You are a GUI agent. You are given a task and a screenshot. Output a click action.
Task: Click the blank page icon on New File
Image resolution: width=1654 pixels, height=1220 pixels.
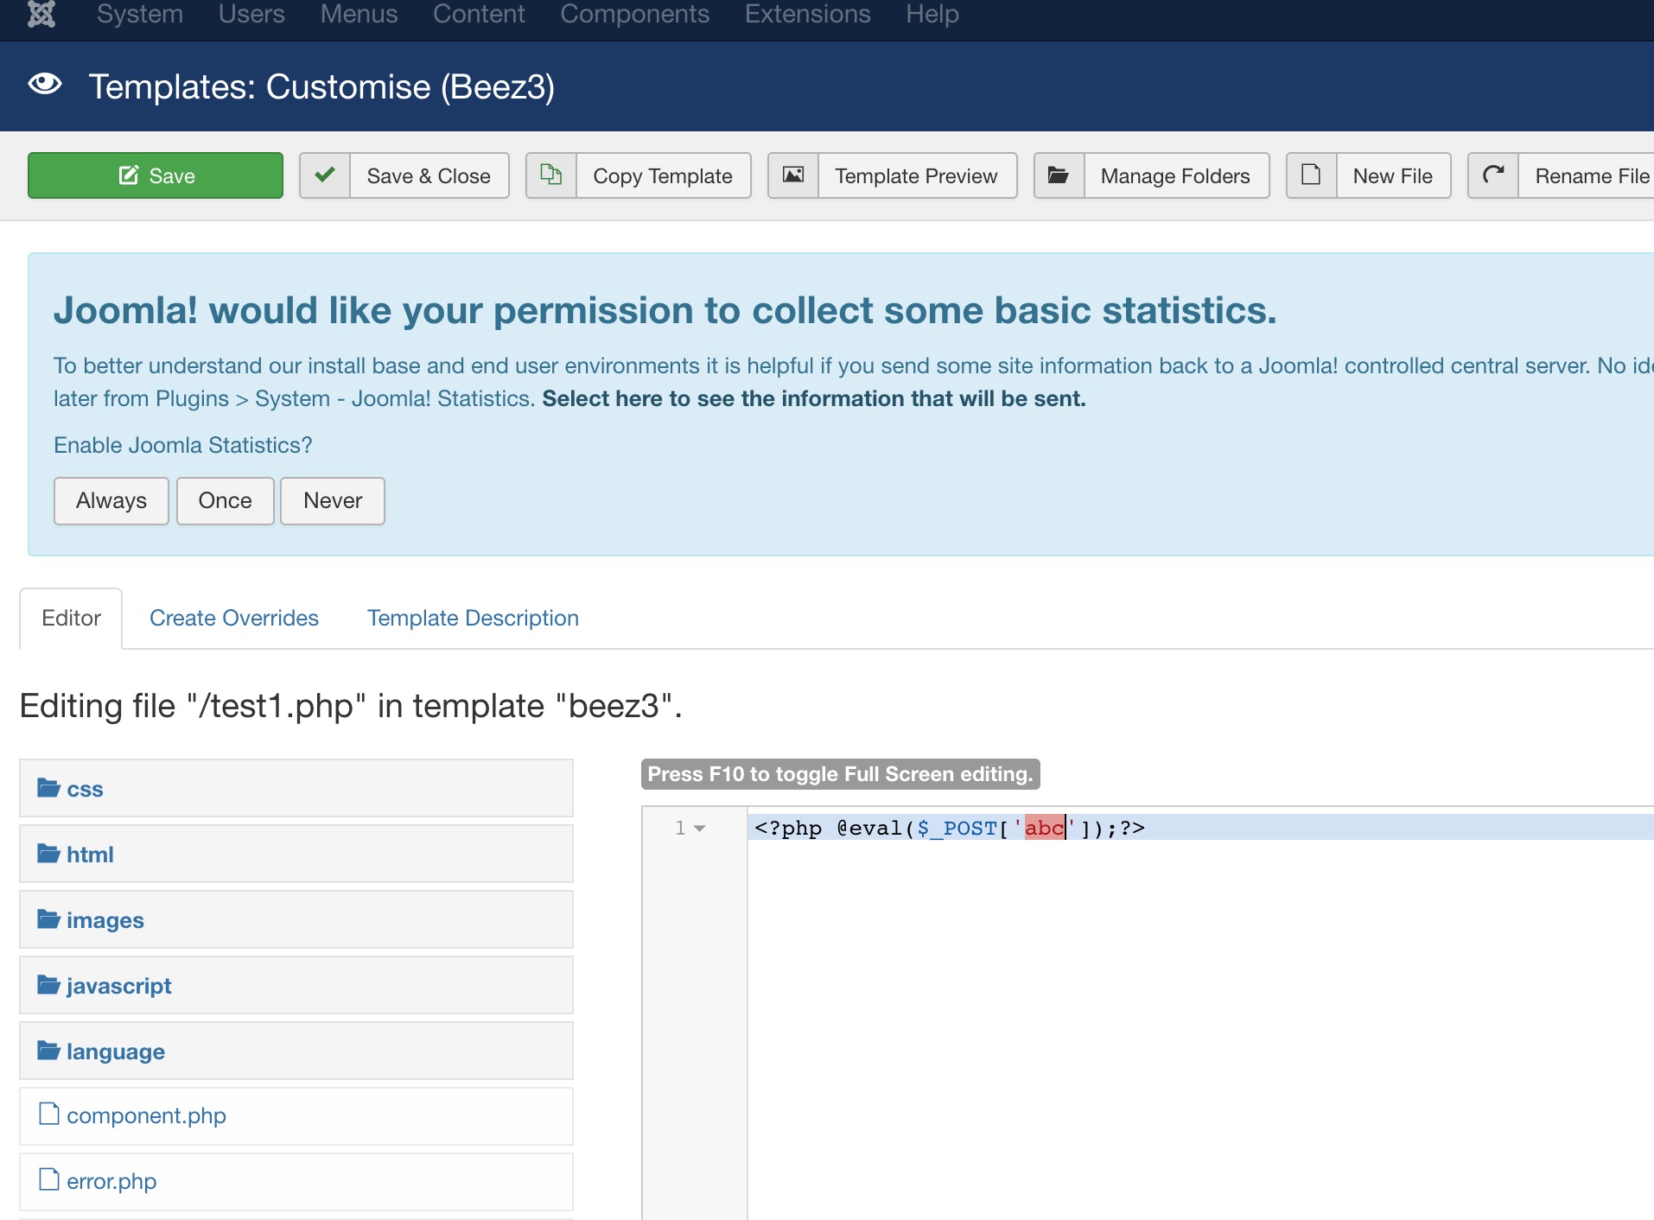[1311, 175]
